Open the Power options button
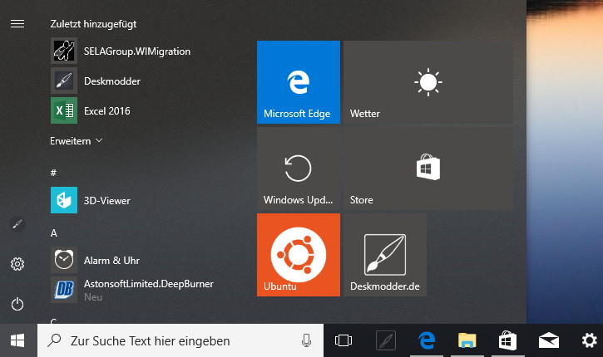The image size is (603, 357). 17,305
